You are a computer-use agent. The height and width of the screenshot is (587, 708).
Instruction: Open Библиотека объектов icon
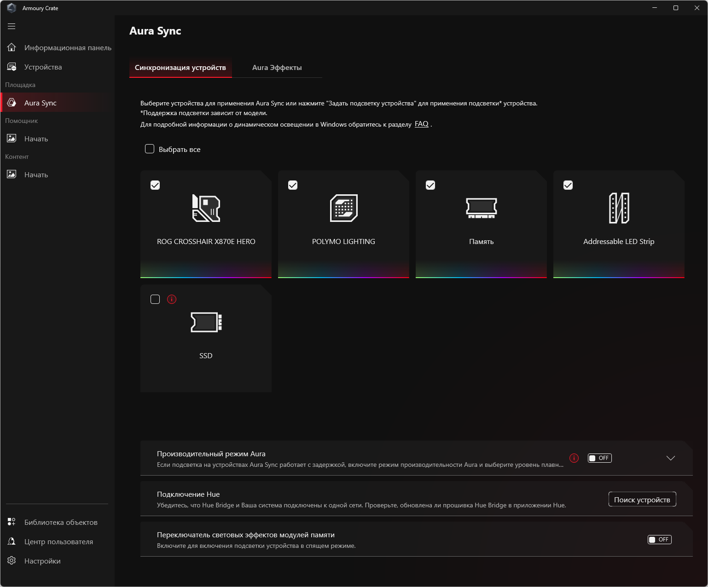(12, 522)
